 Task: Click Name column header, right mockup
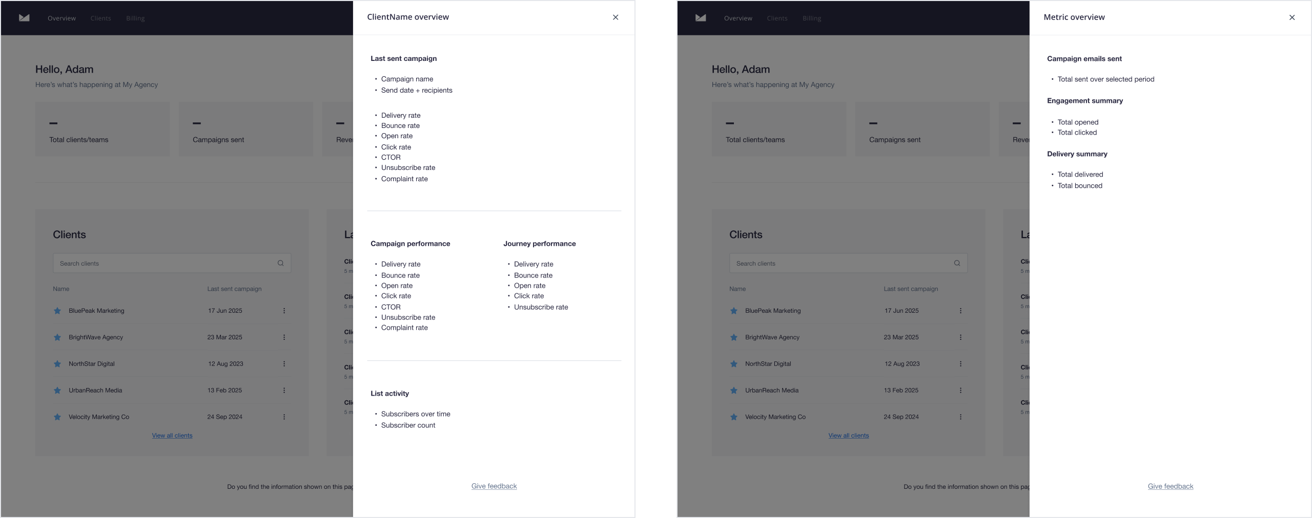(737, 289)
